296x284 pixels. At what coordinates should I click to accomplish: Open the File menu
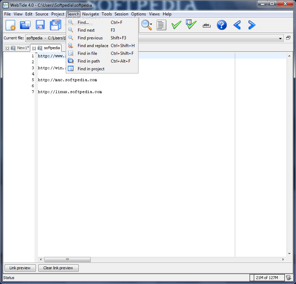[x=7, y=14]
